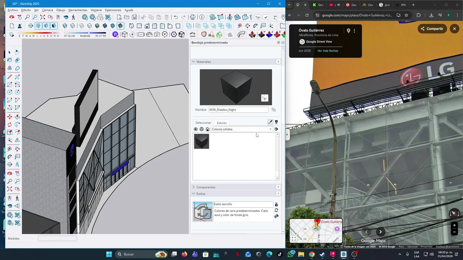This screenshot has width=463, height=260.
Task: Open the Herramientas menu
Action: (78, 10)
